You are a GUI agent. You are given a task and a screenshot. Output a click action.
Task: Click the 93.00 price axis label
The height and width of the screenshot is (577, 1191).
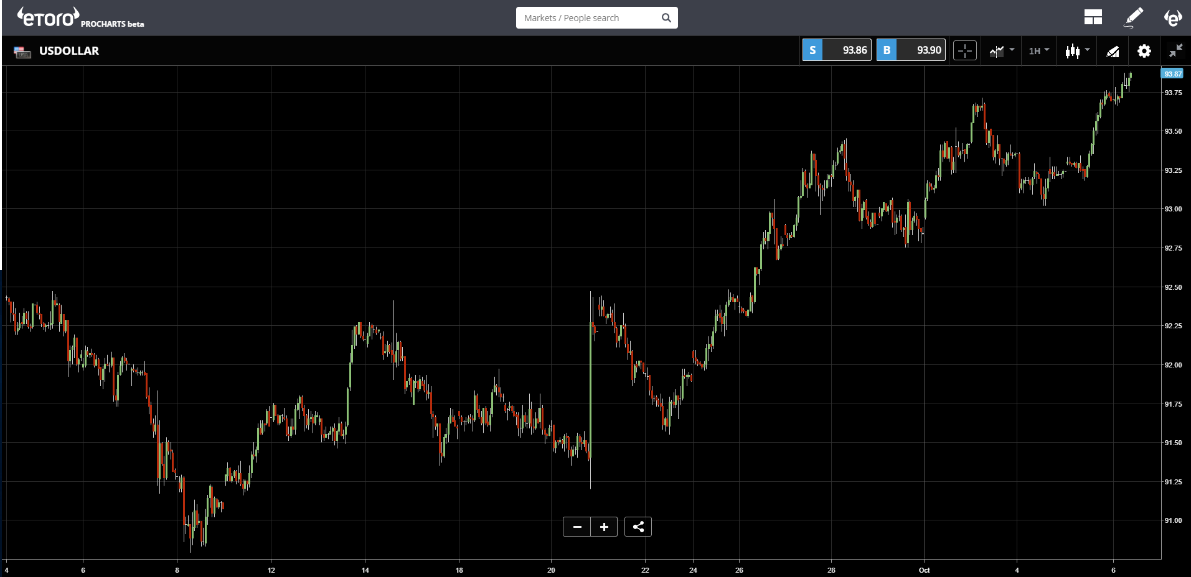click(x=1173, y=209)
